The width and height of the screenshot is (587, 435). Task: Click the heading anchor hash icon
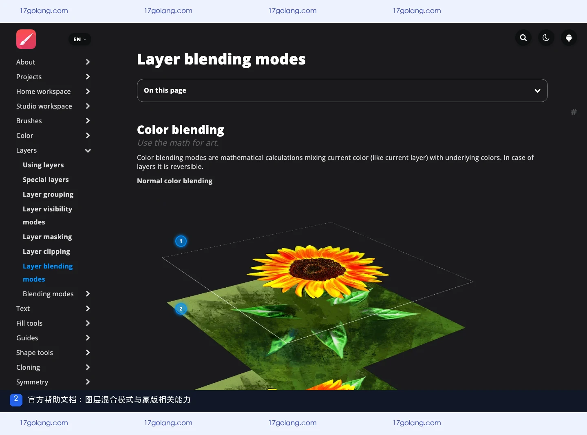click(x=574, y=112)
